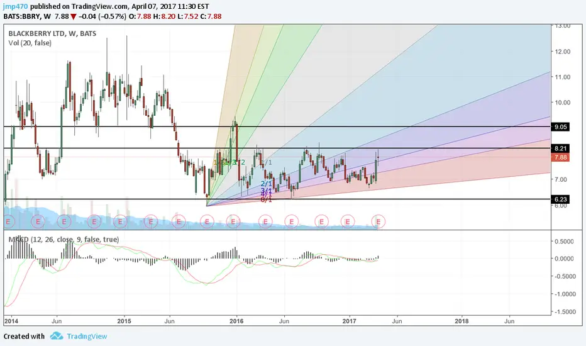586x346 pixels.
Task: Click the 2018 time axis label
Action: pos(462,321)
